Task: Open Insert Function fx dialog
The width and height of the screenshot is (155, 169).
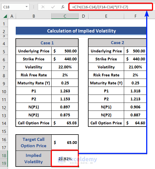Action: tap(63, 7)
